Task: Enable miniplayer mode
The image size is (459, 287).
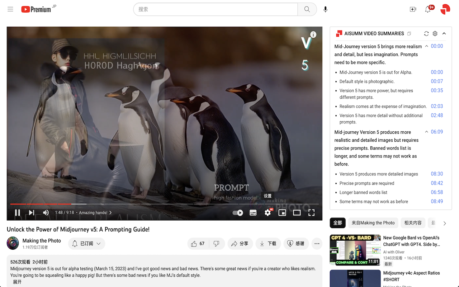Action: click(282, 213)
